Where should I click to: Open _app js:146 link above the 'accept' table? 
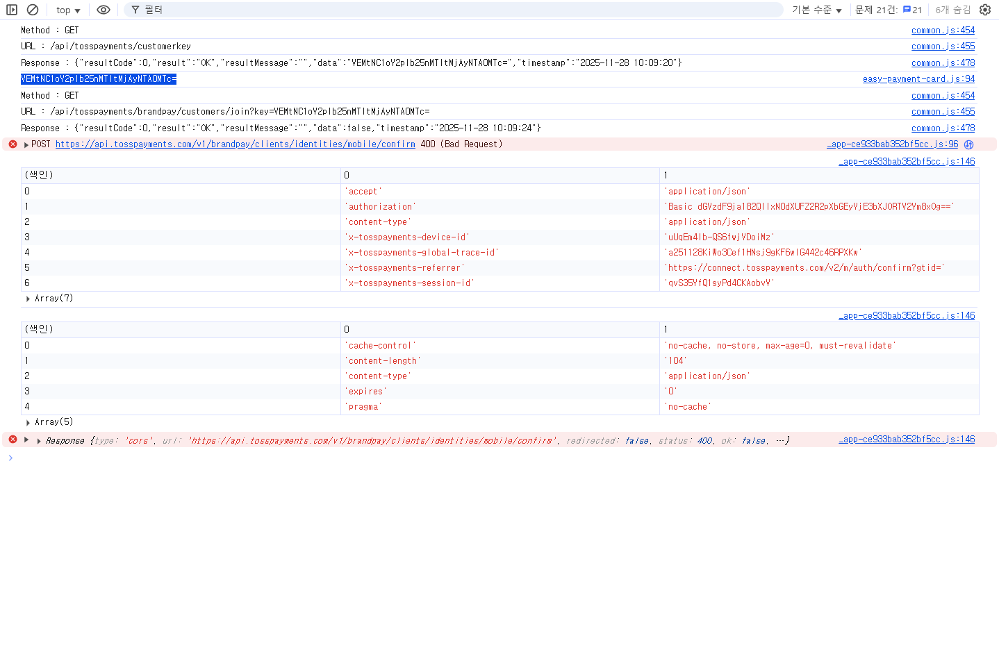click(907, 162)
